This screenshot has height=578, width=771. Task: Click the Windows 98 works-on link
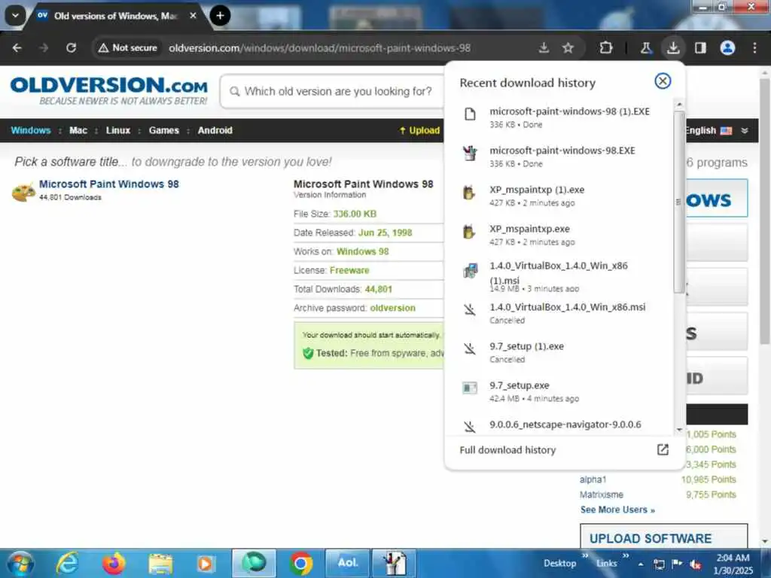point(362,251)
